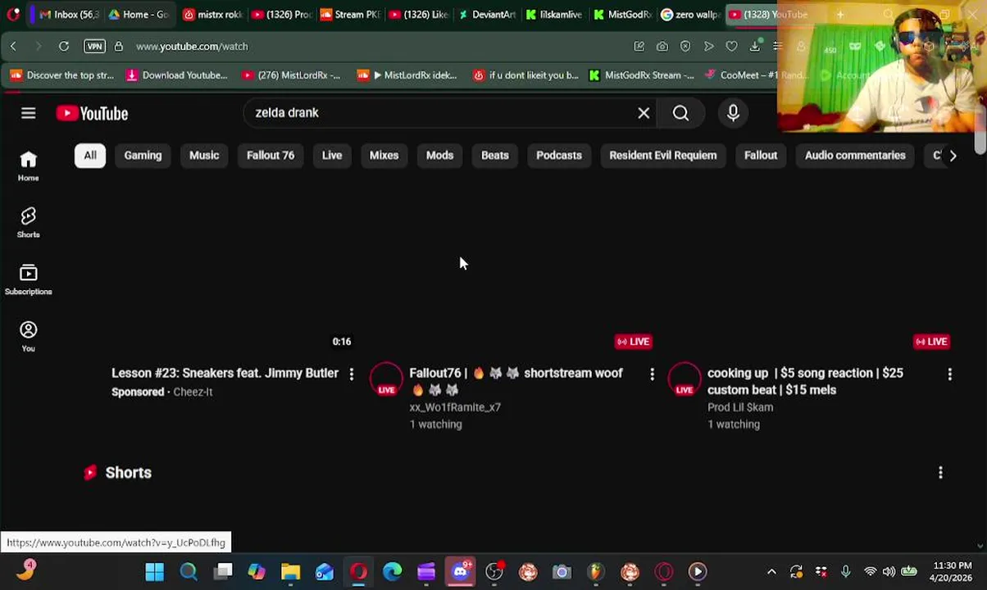
Task: Open options for cooking up live video
Action: coord(949,374)
